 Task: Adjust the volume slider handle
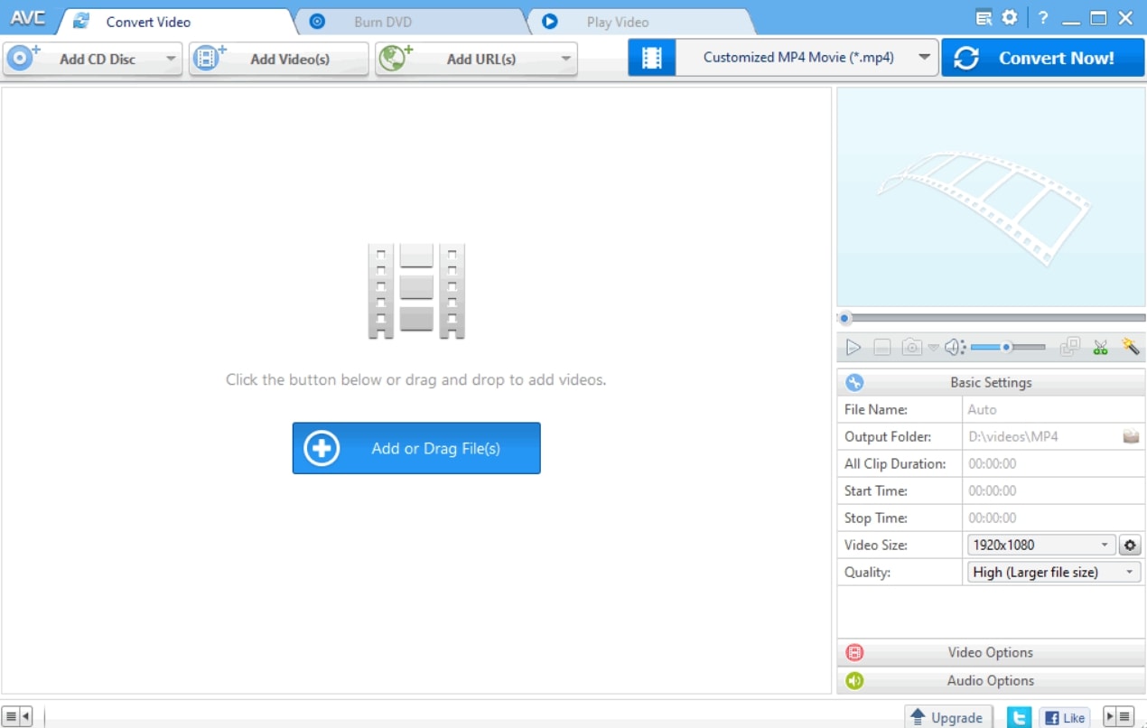[1006, 347]
